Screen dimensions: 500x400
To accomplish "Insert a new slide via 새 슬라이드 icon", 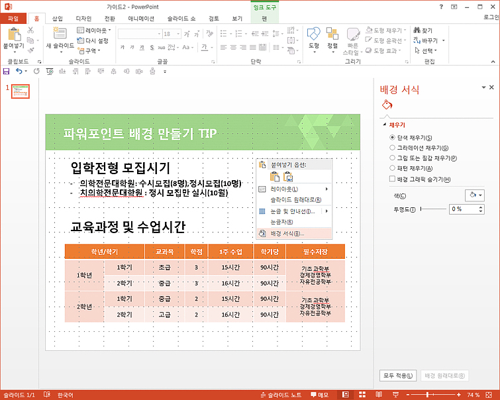I will coord(60,33).
